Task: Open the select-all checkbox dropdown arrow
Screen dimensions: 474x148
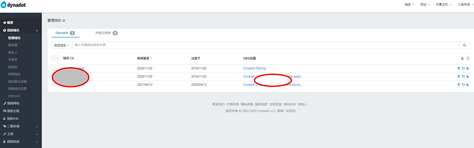Action: 57,58
